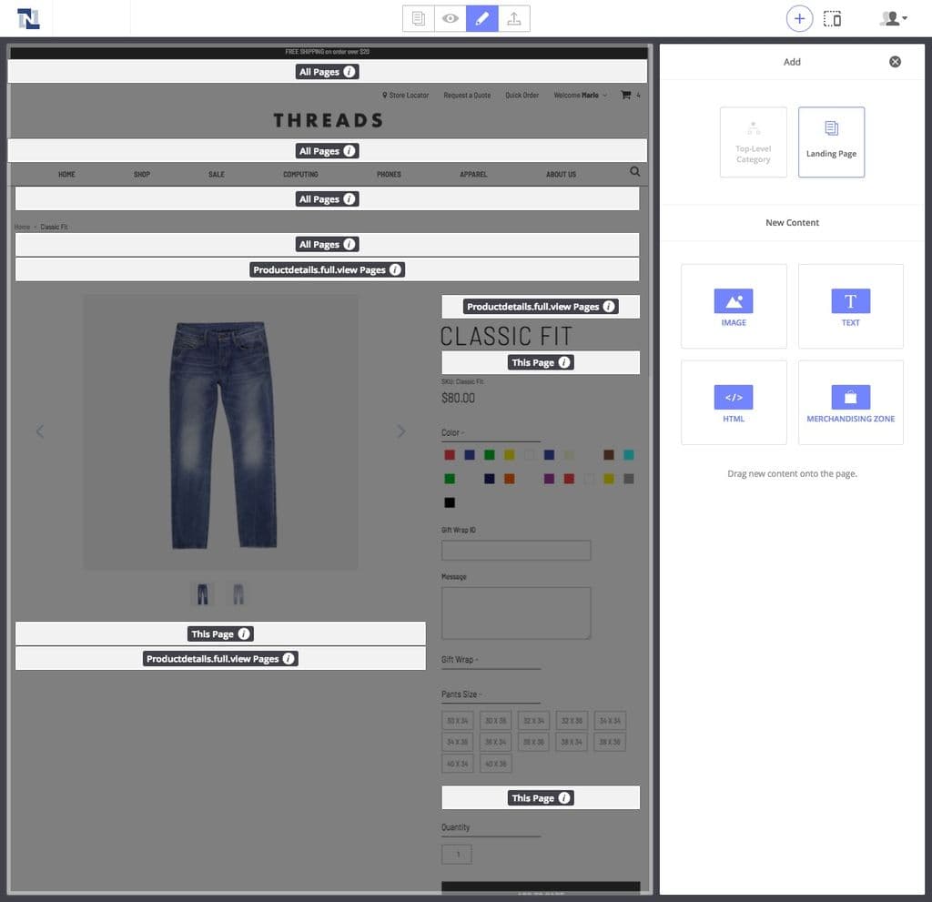Toggle the device preview icon
Screen dimensions: 932x902
[832, 18]
